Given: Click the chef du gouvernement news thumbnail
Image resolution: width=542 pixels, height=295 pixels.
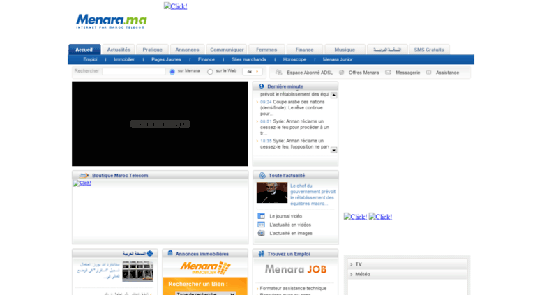Looking at the screenshot, I should [272, 192].
